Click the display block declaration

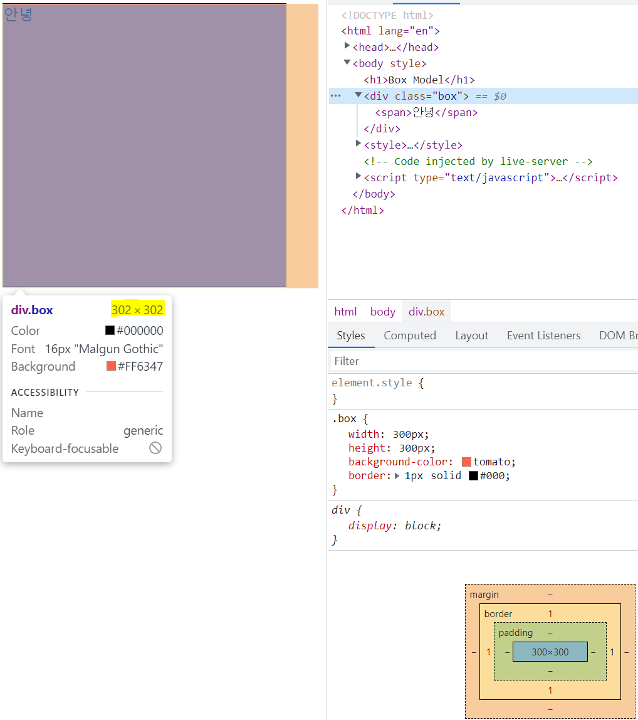[x=395, y=526]
